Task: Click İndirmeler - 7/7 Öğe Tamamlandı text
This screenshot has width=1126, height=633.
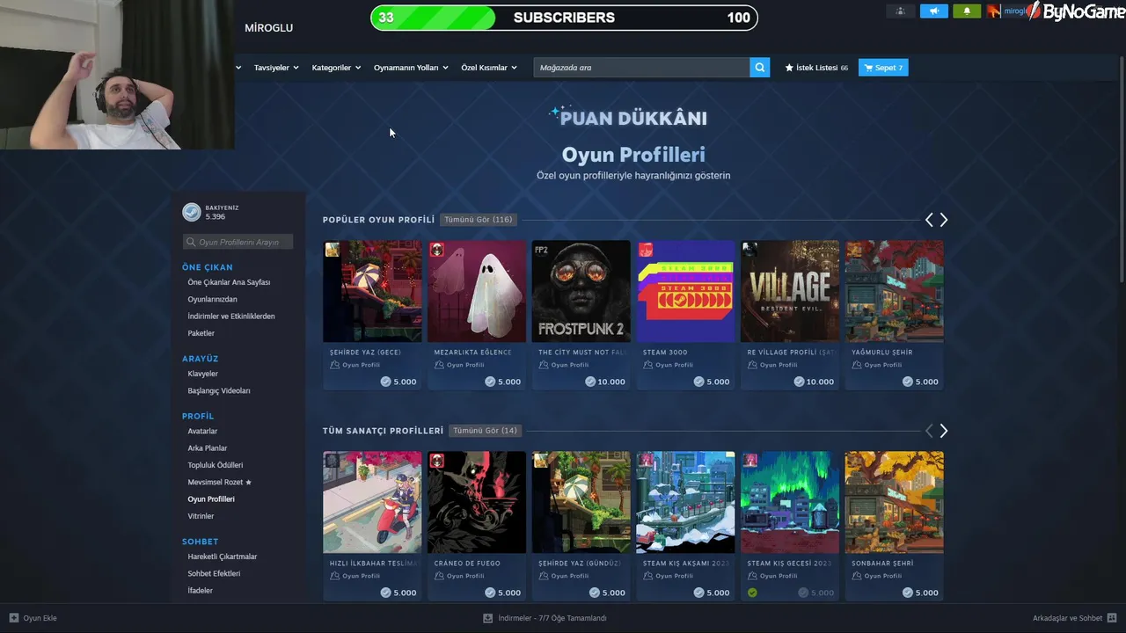Action: 552,618
